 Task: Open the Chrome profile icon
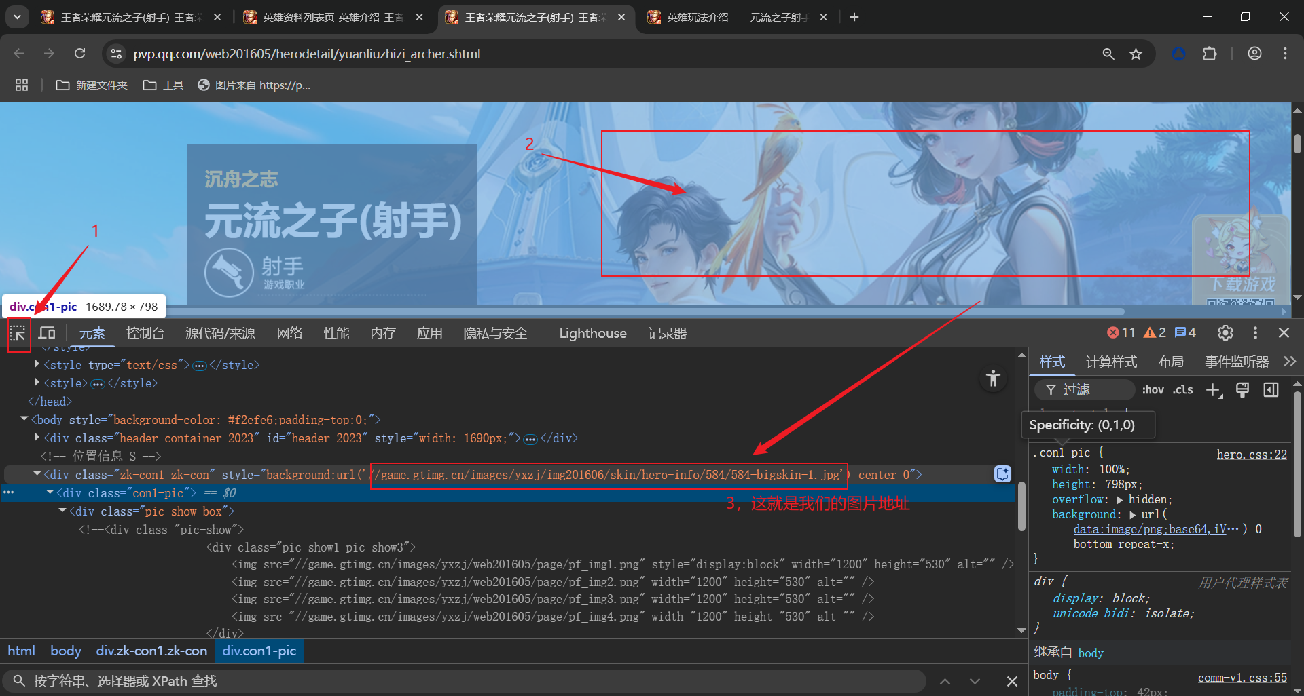1254,54
